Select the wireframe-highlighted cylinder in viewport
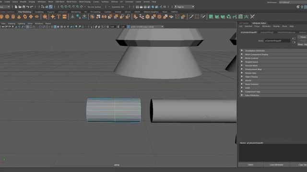Viewport: 307px width, 172px height. (114, 110)
